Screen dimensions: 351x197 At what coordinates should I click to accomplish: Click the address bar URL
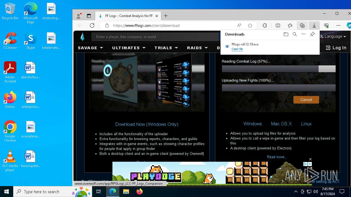tap(146, 25)
